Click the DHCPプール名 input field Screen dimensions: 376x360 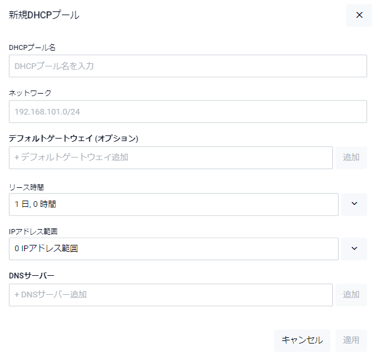click(188, 66)
